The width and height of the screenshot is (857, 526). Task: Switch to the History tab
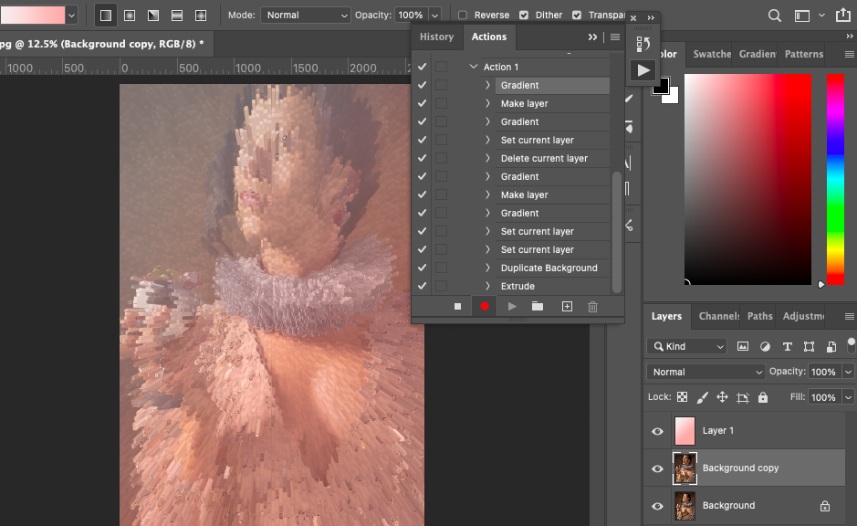[x=436, y=37]
